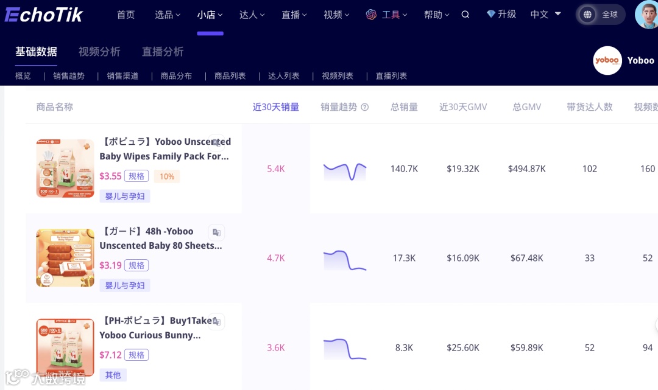Expand the 直播 dropdown menu
The width and height of the screenshot is (658, 390).
coord(294,15)
